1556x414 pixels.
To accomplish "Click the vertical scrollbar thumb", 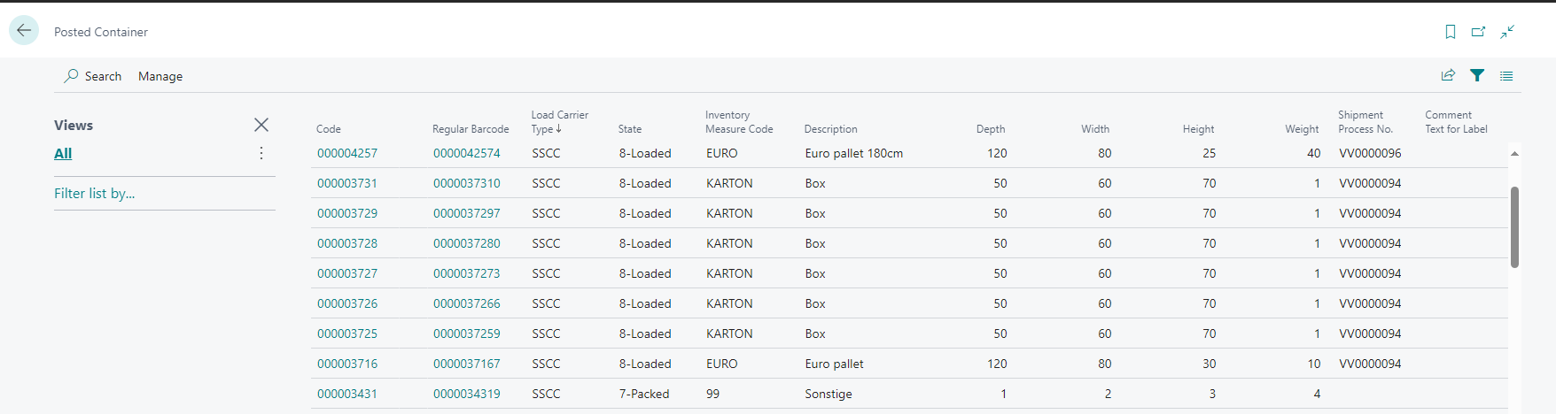I will [1514, 226].
